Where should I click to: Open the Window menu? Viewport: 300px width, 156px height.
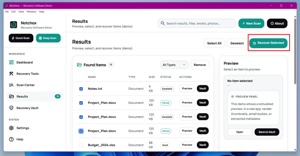tap(31, 11)
